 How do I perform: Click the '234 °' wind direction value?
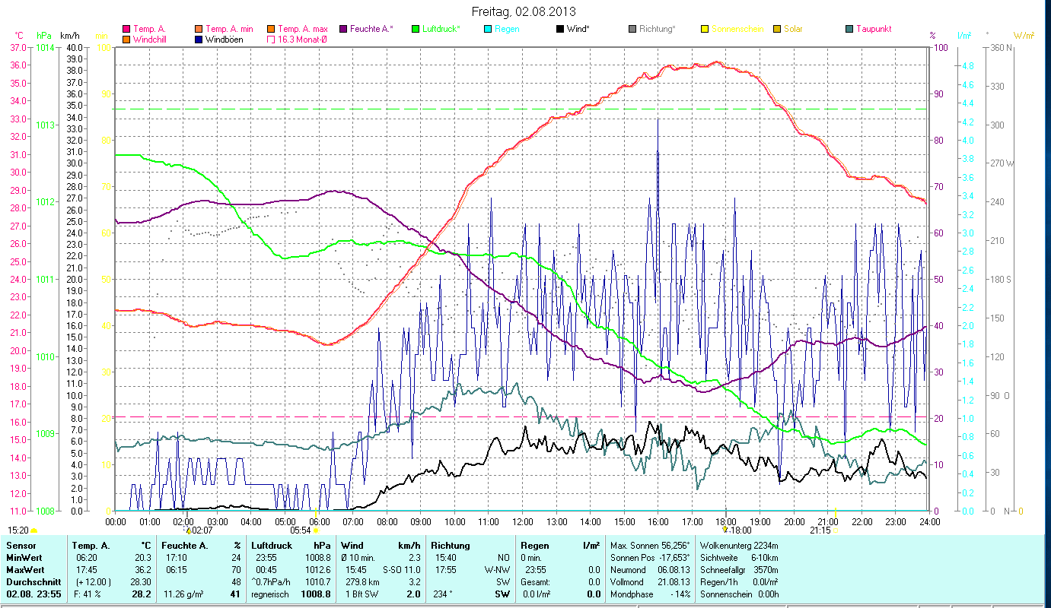pyautogui.click(x=442, y=594)
